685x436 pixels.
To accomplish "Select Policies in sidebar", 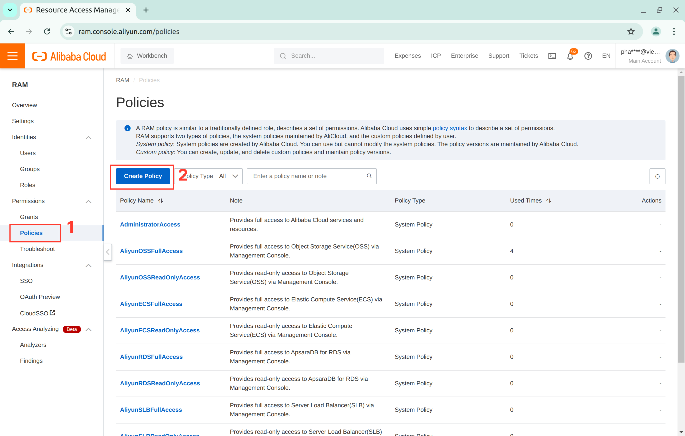I will [x=31, y=233].
